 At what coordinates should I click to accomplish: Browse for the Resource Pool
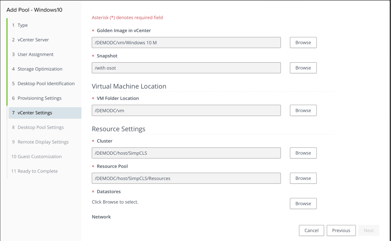point(303,178)
